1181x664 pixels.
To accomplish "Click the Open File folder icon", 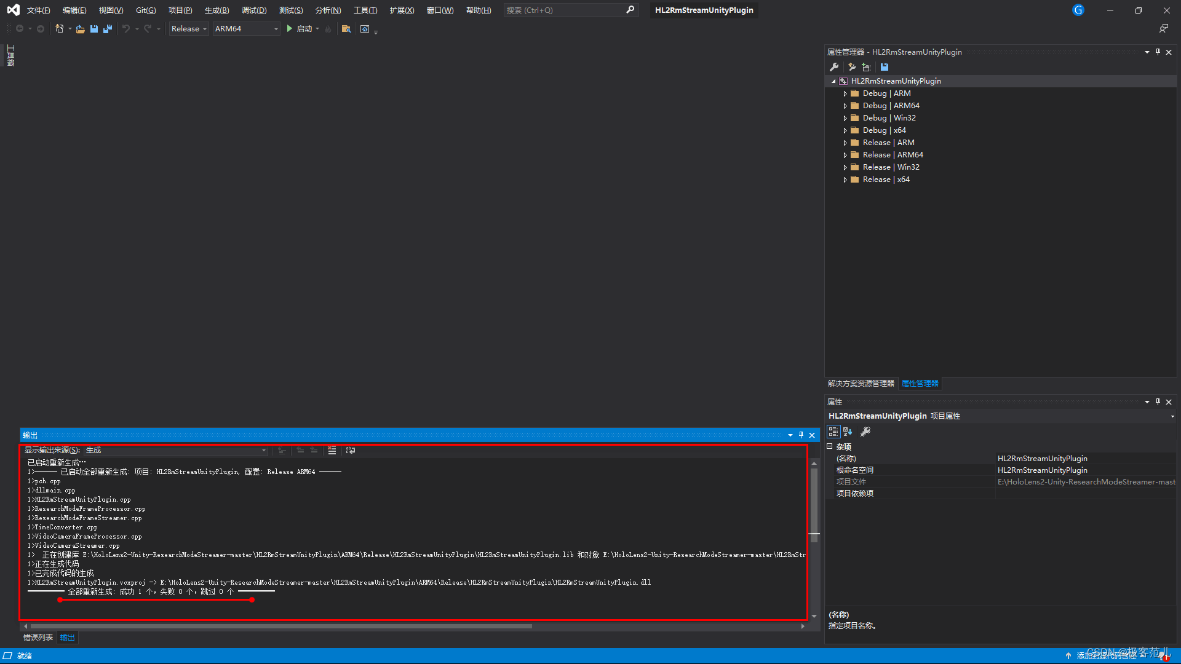I will click(81, 29).
